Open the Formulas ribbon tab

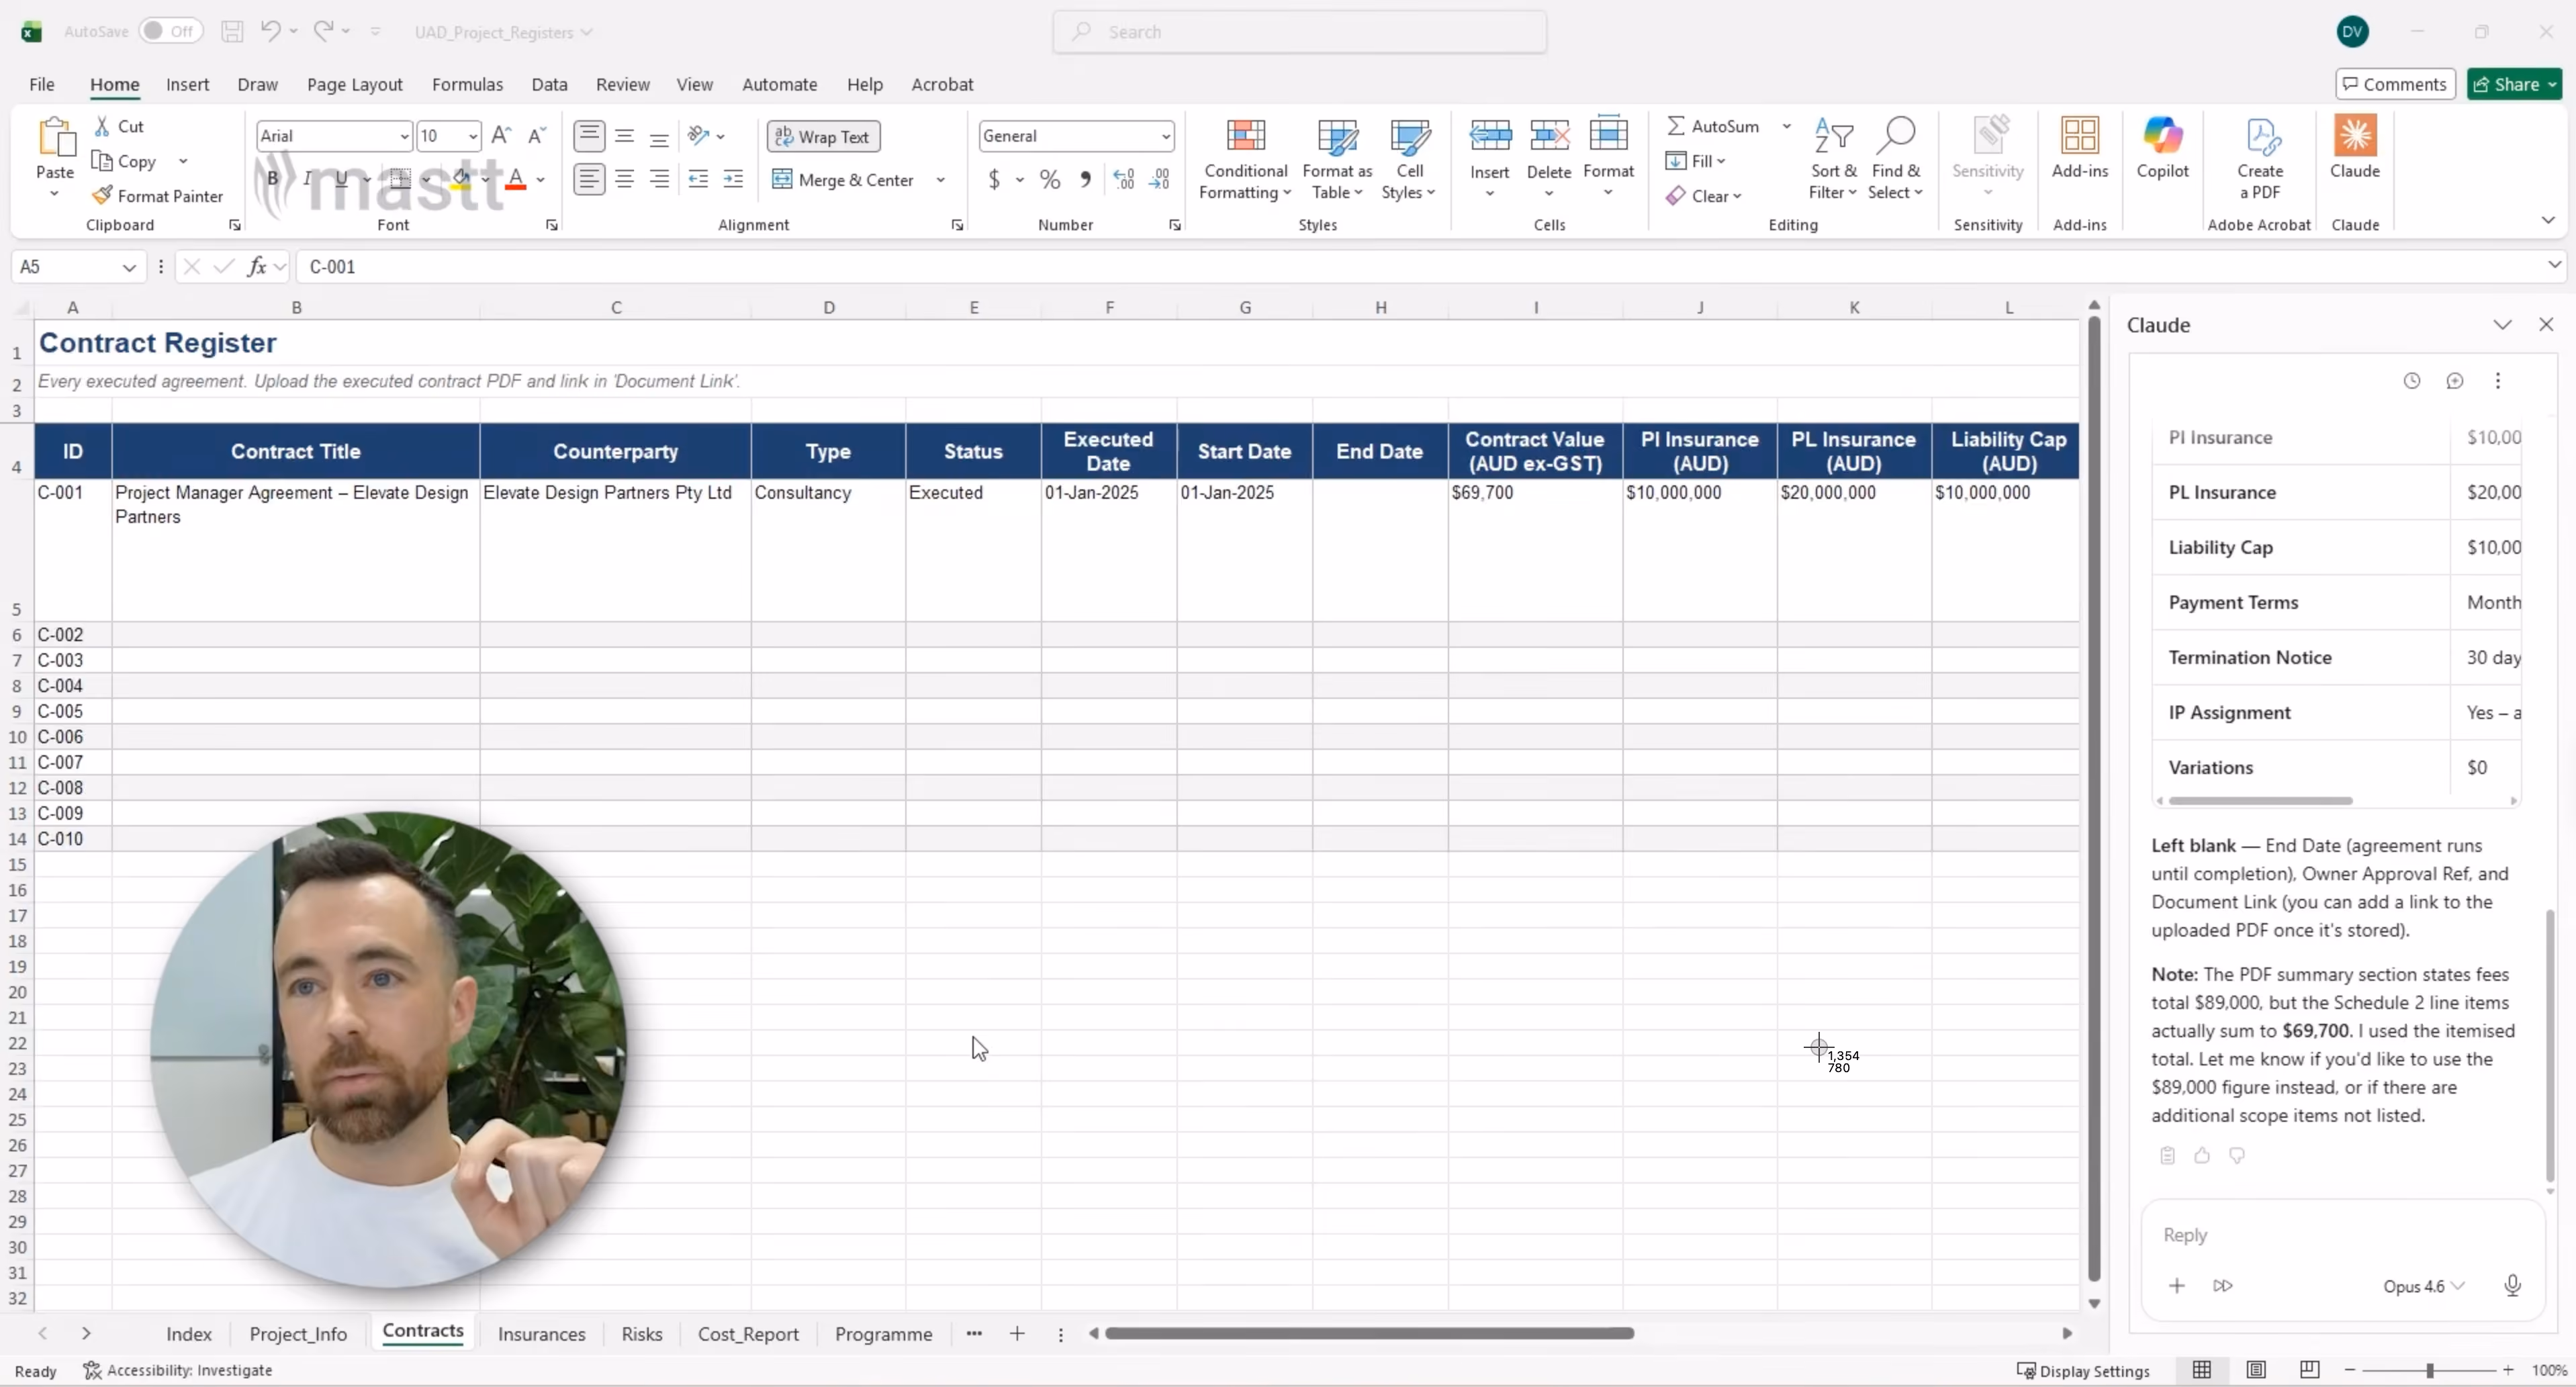pos(467,84)
